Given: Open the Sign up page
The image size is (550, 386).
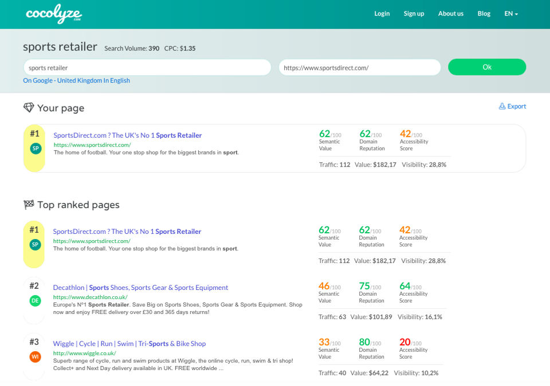Looking at the screenshot, I should pos(414,14).
